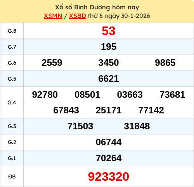Viewport: 194px width, 187px height.
Task: Select the G.3 number 31848
Action: tap(137, 126)
